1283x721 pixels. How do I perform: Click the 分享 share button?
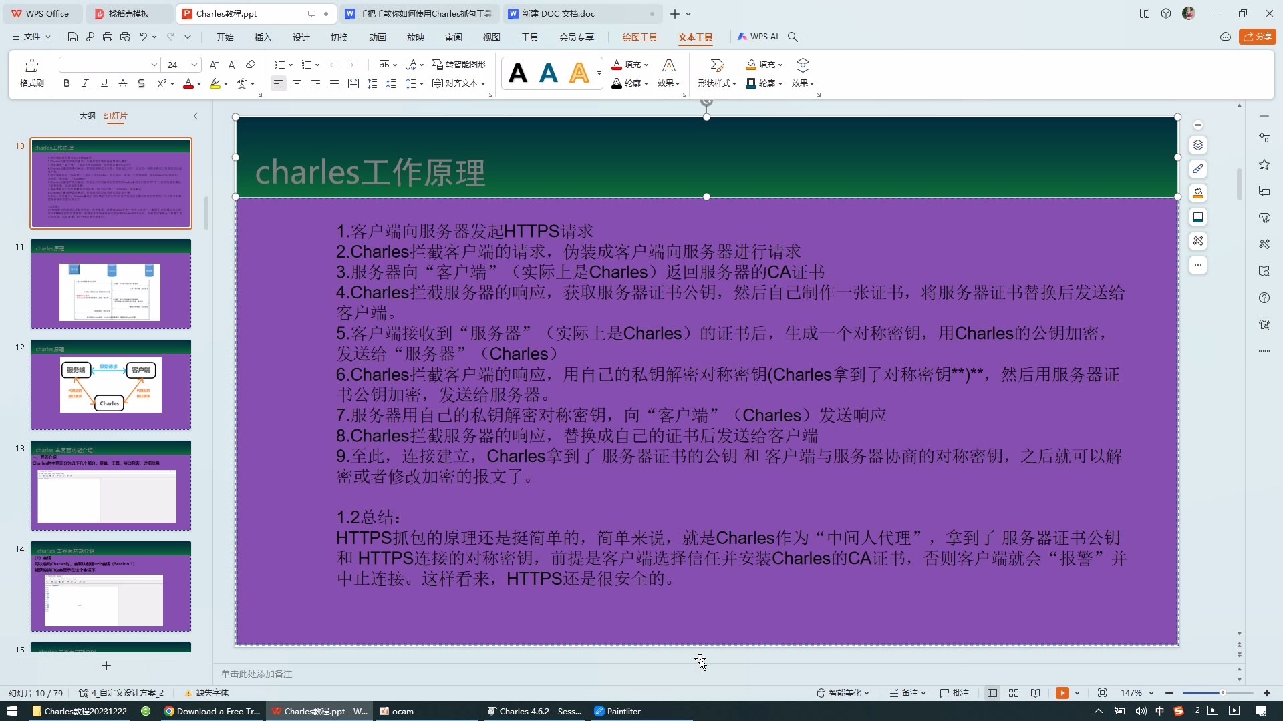click(x=1259, y=37)
